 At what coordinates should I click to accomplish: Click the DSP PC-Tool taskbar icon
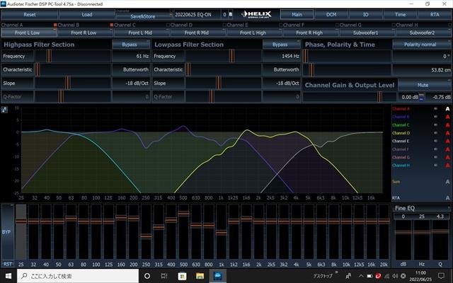click(217, 276)
